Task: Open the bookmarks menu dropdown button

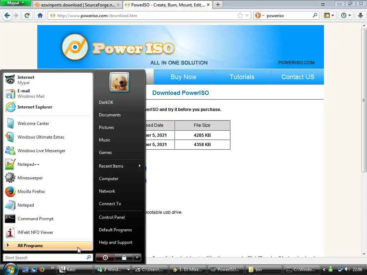Action: click(x=329, y=15)
